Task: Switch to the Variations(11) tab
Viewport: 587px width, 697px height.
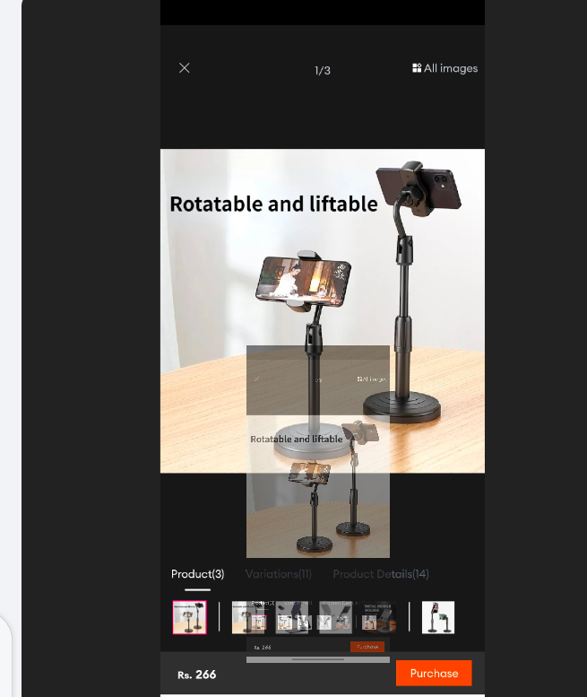Action: [279, 574]
